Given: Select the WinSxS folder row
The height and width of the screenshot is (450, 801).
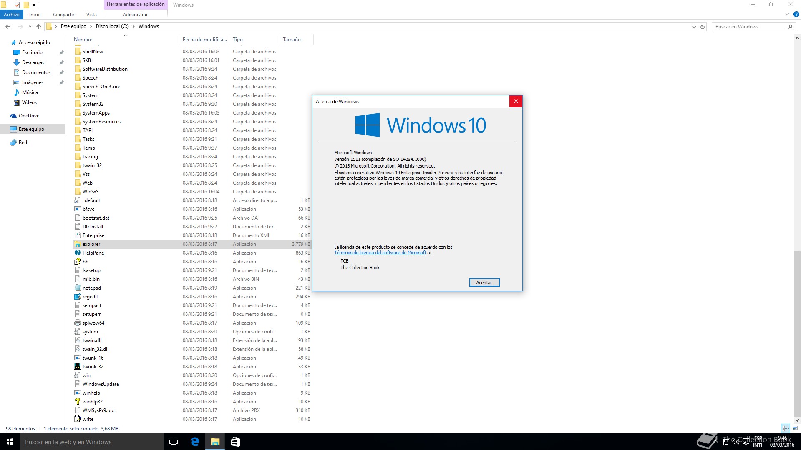Looking at the screenshot, I should (192, 192).
